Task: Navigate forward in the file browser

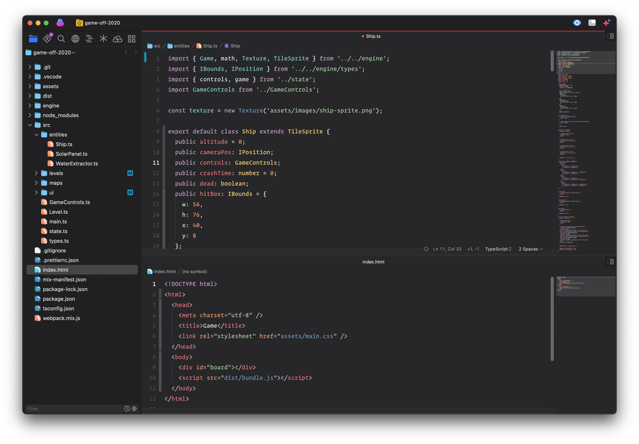Action: [x=136, y=53]
